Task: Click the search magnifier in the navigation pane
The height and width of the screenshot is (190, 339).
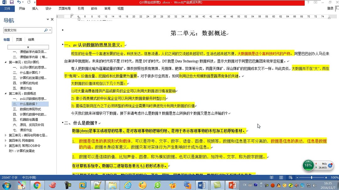Action: (x=46, y=30)
